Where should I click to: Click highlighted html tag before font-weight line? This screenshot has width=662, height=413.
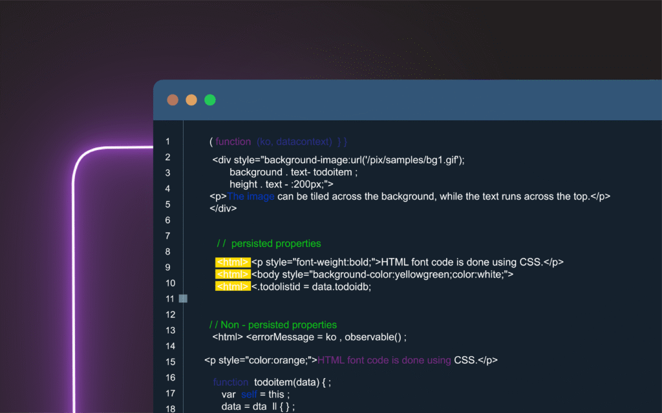click(233, 262)
